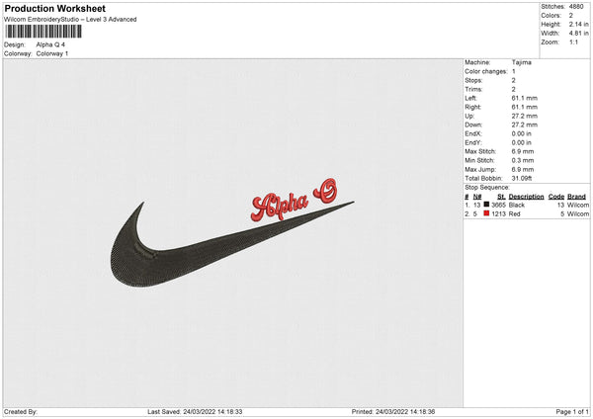The image size is (593, 419).
Task: Click the stitch count 1213
Action: coord(498,214)
